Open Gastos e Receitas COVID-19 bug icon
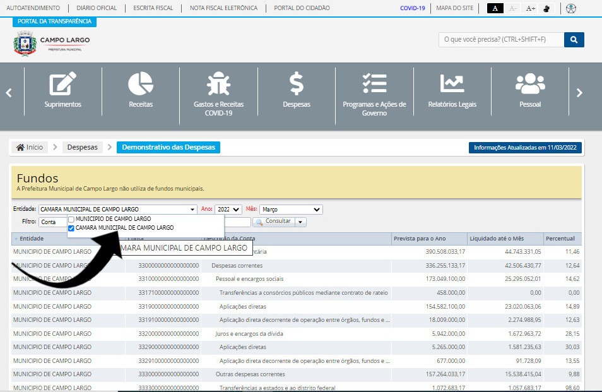This screenshot has height=392, width=602. point(218,85)
